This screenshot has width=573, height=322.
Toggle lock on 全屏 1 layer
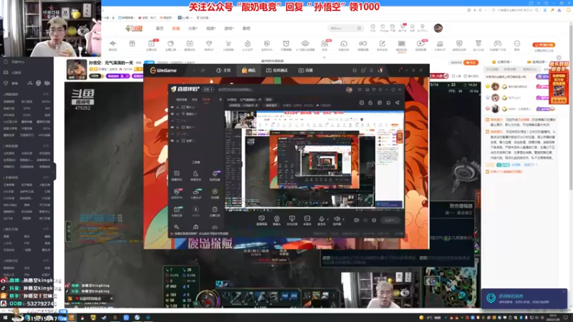(x=178, y=140)
